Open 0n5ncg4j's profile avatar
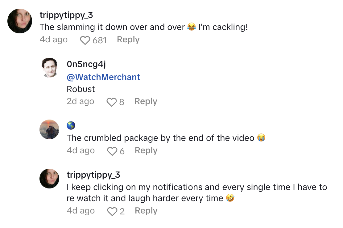This screenshot has height=228, width=343. [49, 68]
